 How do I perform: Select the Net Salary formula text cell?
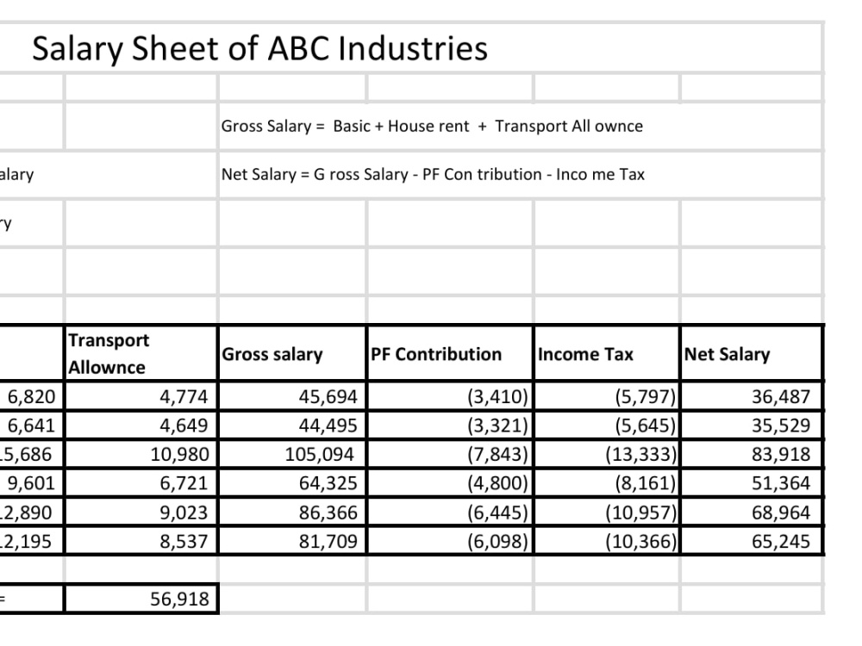[x=520, y=175]
